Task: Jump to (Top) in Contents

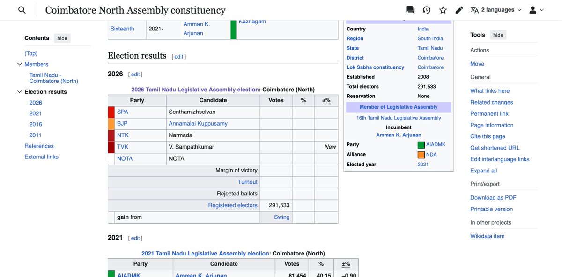Action: click(x=31, y=53)
